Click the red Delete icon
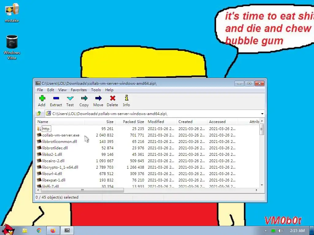This screenshot has height=235, width=314. [x=113, y=98]
